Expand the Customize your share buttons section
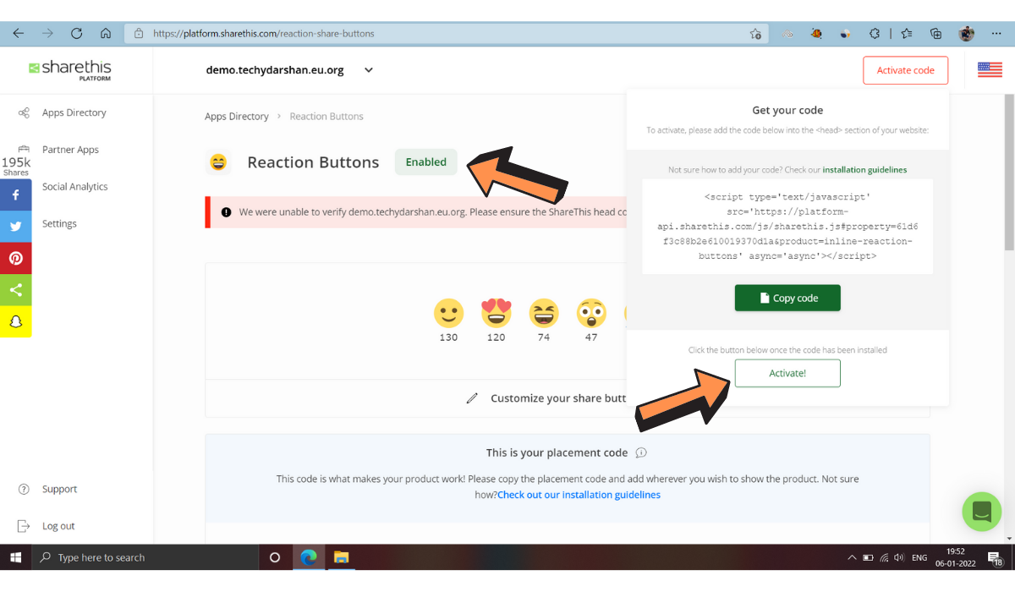This screenshot has width=1015, height=592. coord(548,398)
